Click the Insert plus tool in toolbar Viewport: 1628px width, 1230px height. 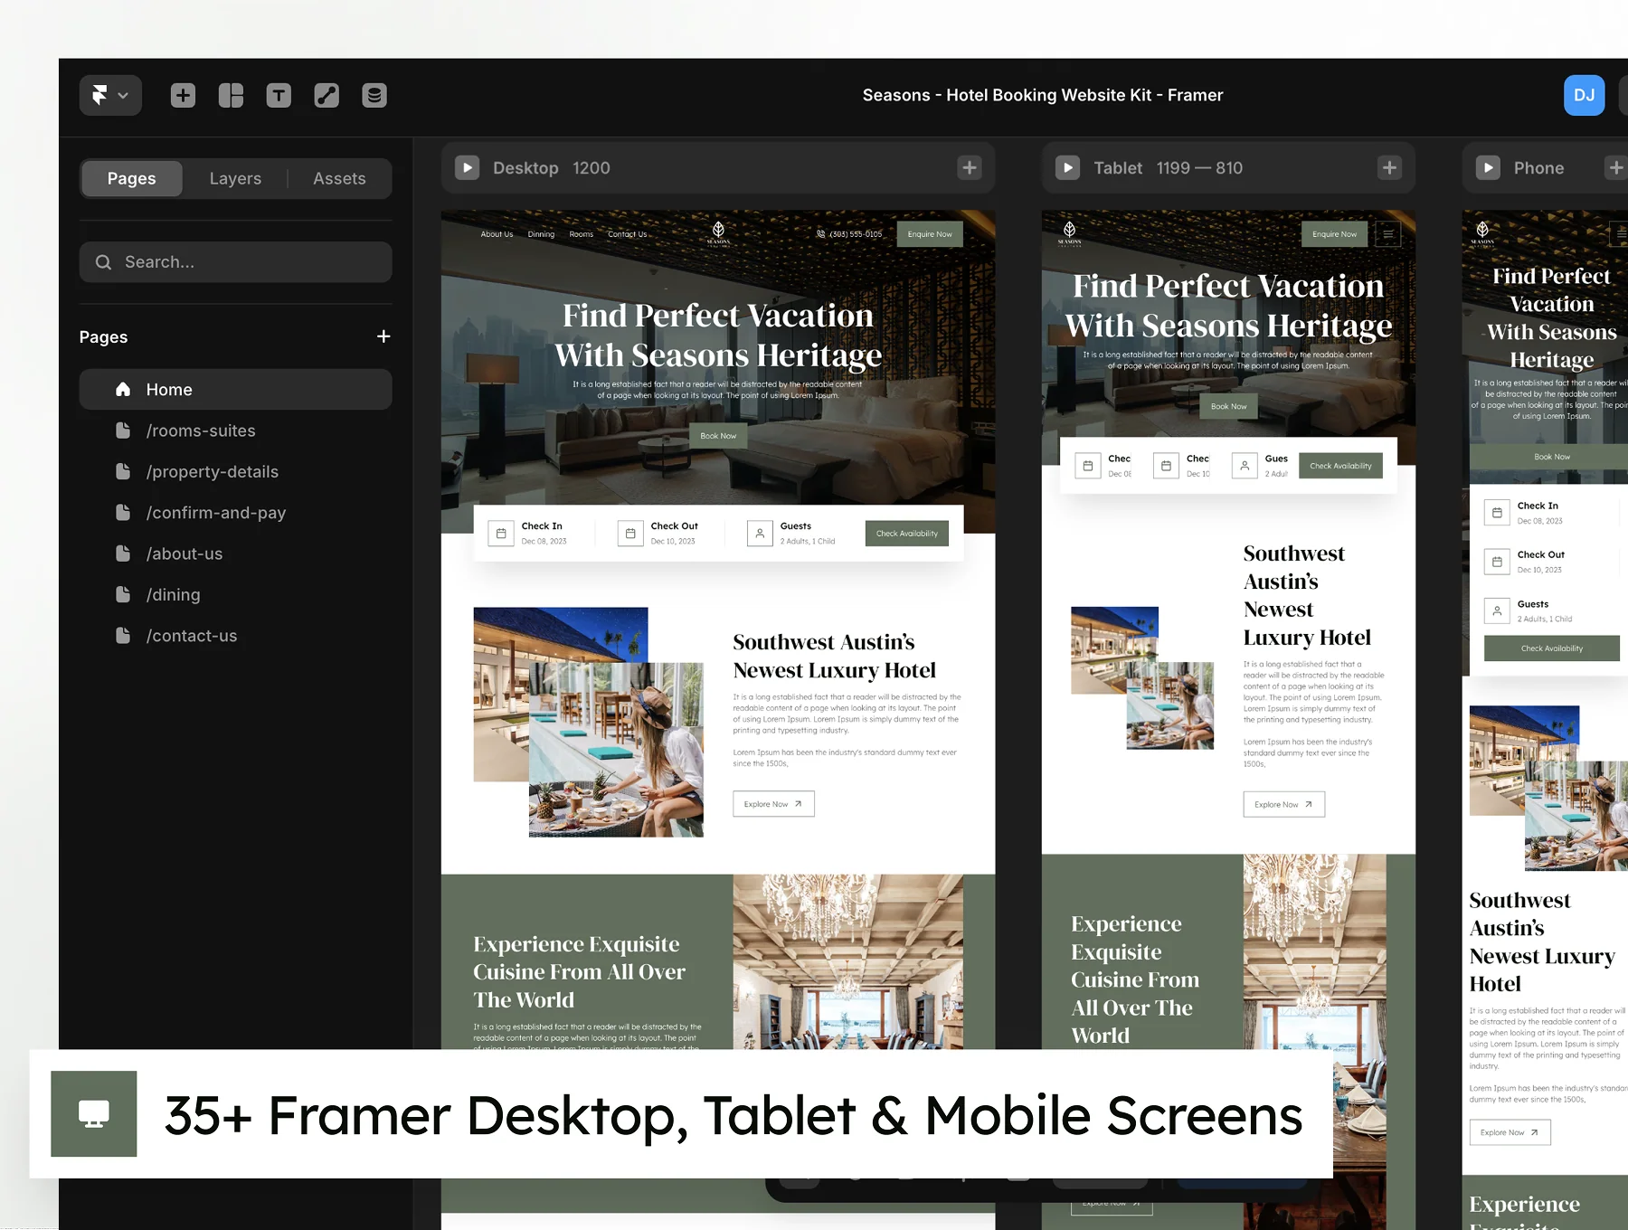coord(183,95)
